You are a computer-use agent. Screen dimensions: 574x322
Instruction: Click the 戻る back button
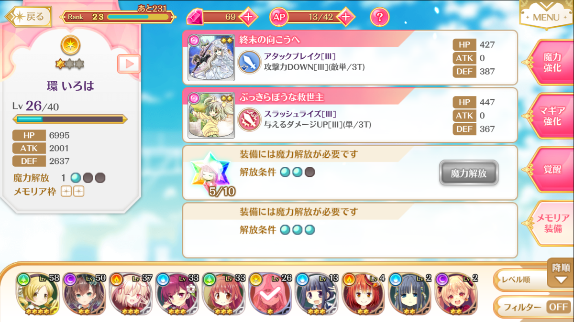(29, 17)
